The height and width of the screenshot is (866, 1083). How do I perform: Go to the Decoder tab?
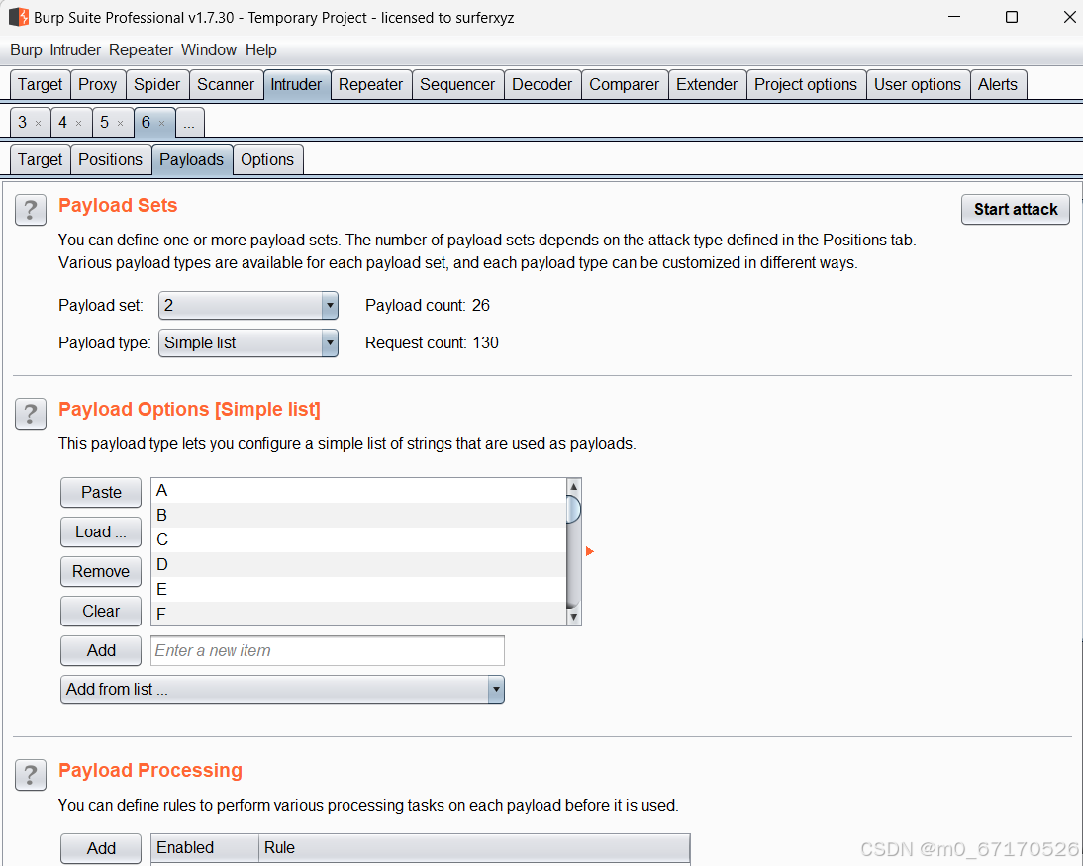pos(542,84)
